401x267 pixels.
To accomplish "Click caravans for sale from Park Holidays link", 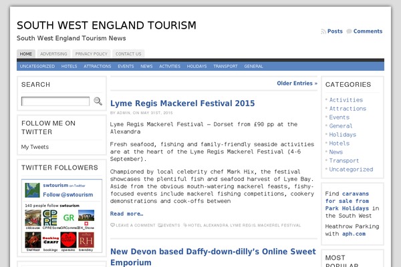I will pyautogui.click(x=348, y=201).
